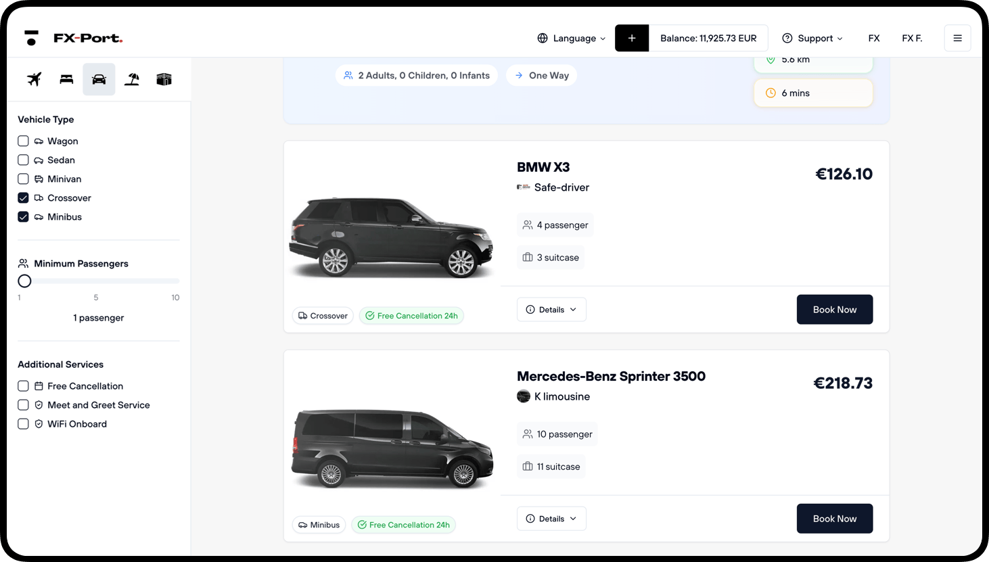This screenshot has height=562, width=989.
Task: Book Now the BMW X3
Action: pyautogui.click(x=835, y=310)
